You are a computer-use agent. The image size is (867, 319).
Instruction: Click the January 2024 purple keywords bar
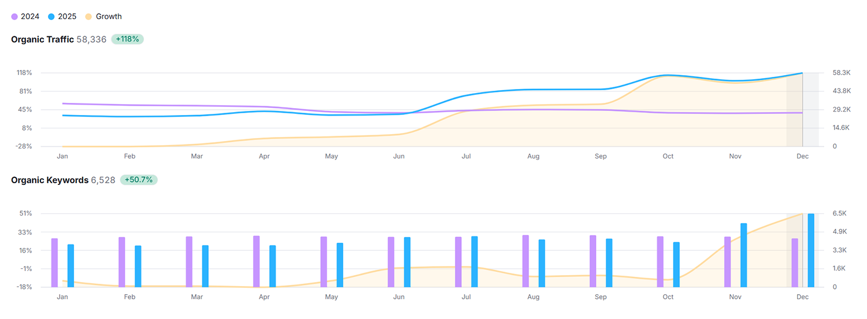click(x=54, y=262)
